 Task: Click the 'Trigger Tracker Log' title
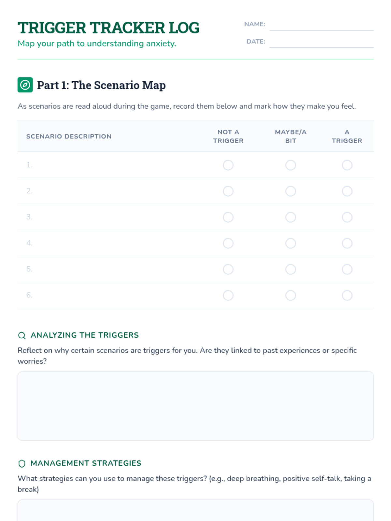[x=109, y=28]
